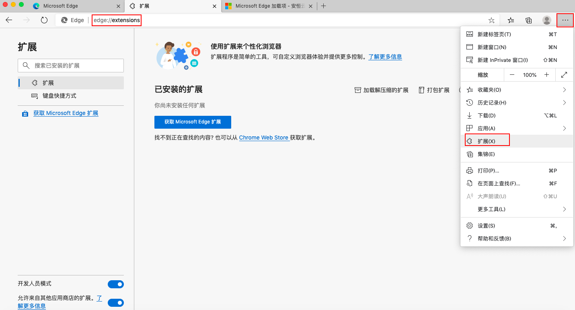Open the user profile avatar

tap(547, 20)
